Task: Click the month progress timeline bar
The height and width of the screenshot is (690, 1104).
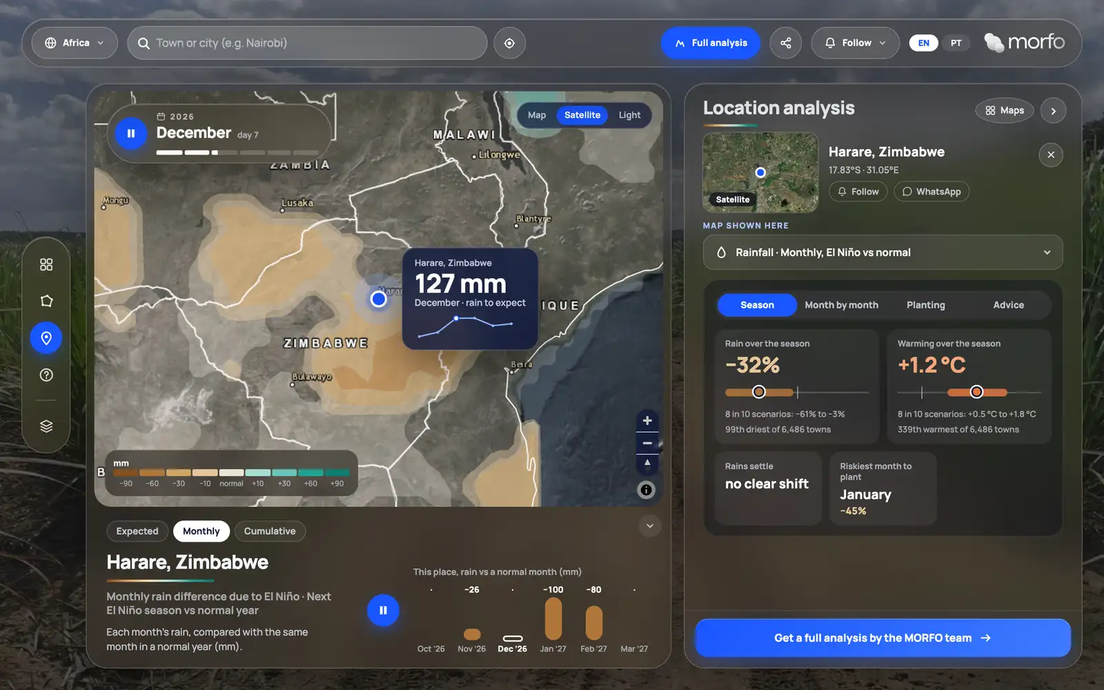Action: click(x=237, y=152)
